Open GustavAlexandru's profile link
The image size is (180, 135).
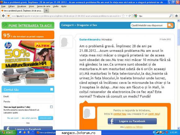click(x=90, y=40)
